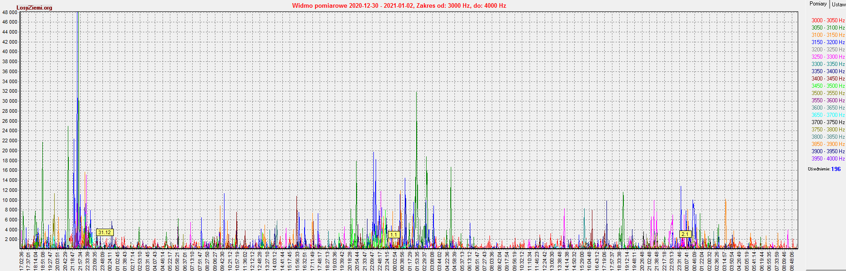The image size is (846, 271).
Task: Toggle the 3250 - 3300 Hz magenta series
Action: tap(828, 57)
